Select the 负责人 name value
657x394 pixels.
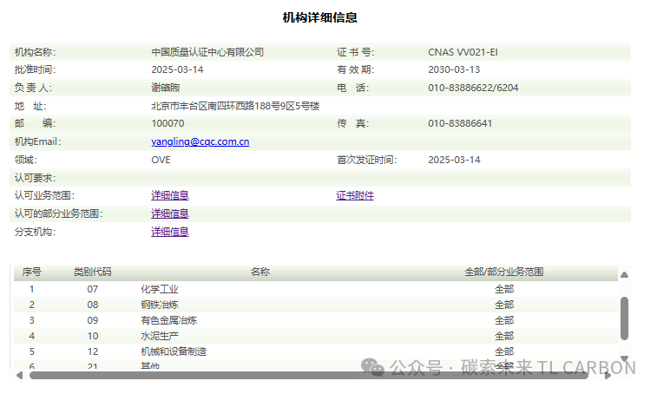pos(166,88)
